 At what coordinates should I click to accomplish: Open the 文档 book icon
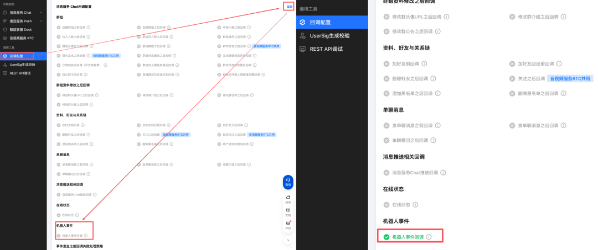288,211
